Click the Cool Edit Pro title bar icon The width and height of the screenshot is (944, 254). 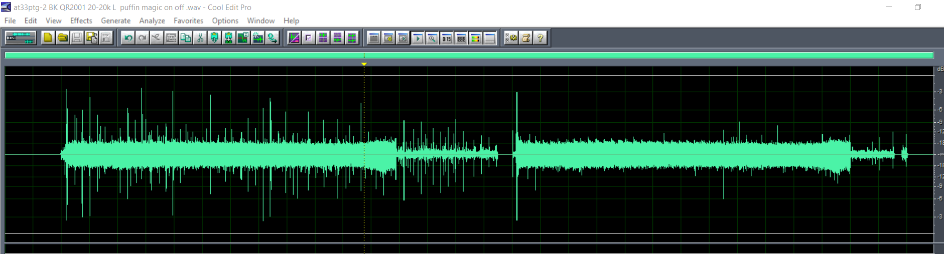6,7
